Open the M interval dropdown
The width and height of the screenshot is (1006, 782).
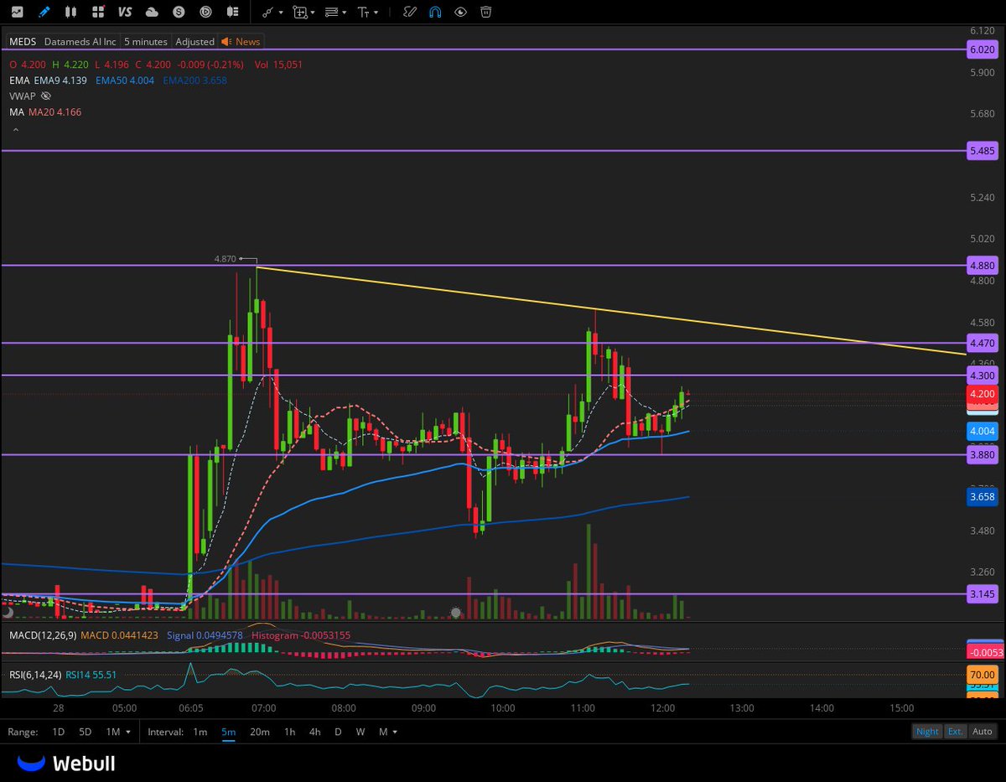point(387,732)
